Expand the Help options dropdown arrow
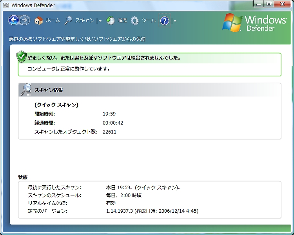 coord(174,21)
